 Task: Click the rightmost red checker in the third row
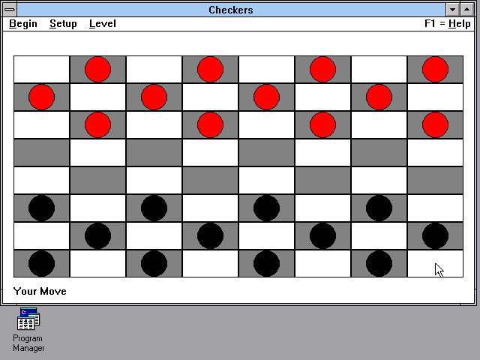click(435, 124)
